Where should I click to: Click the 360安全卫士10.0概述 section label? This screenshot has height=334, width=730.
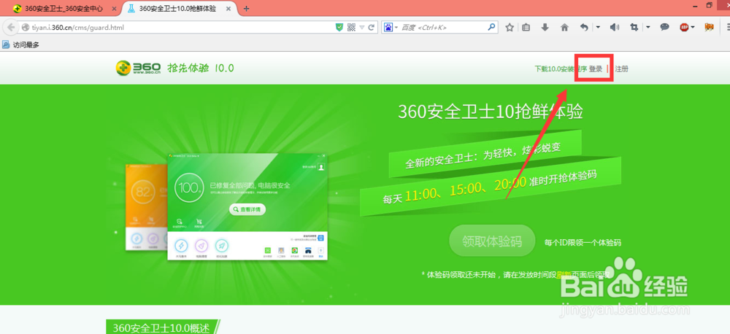point(161,327)
